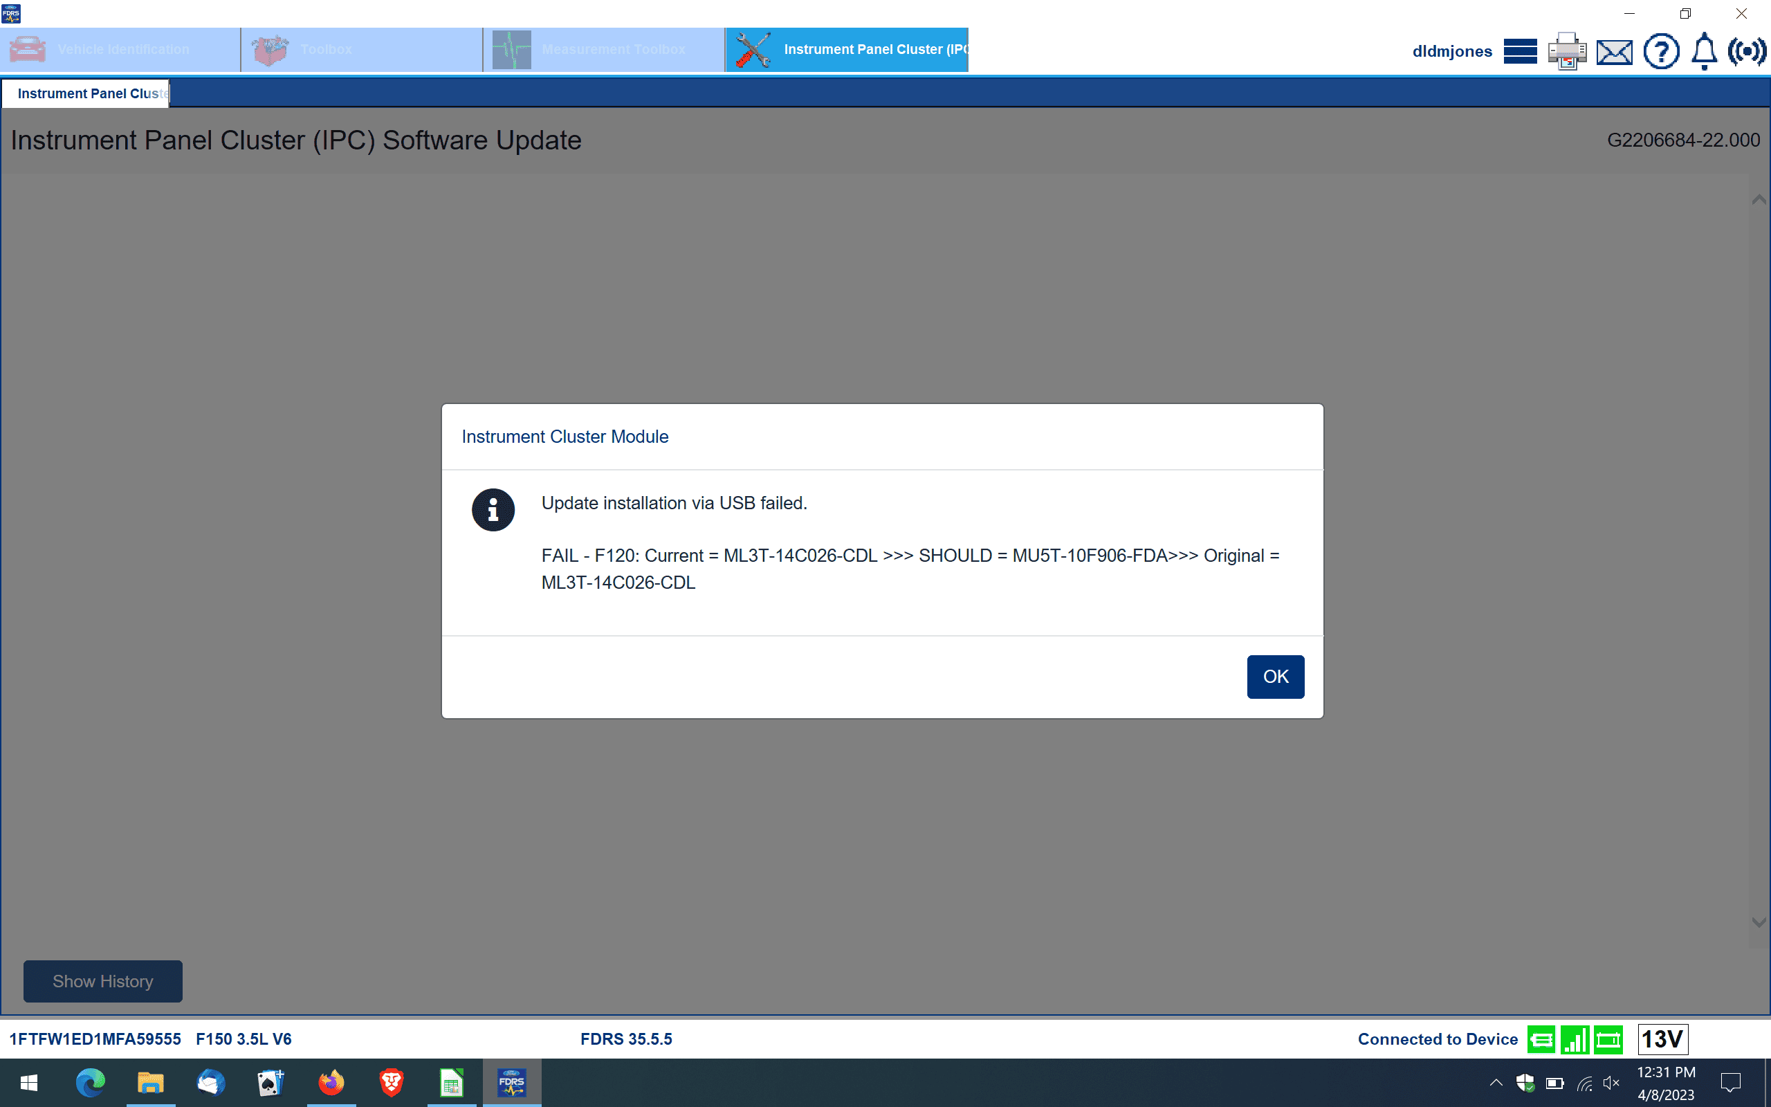Open the notifications bell icon
The image size is (1771, 1107).
click(x=1705, y=51)
